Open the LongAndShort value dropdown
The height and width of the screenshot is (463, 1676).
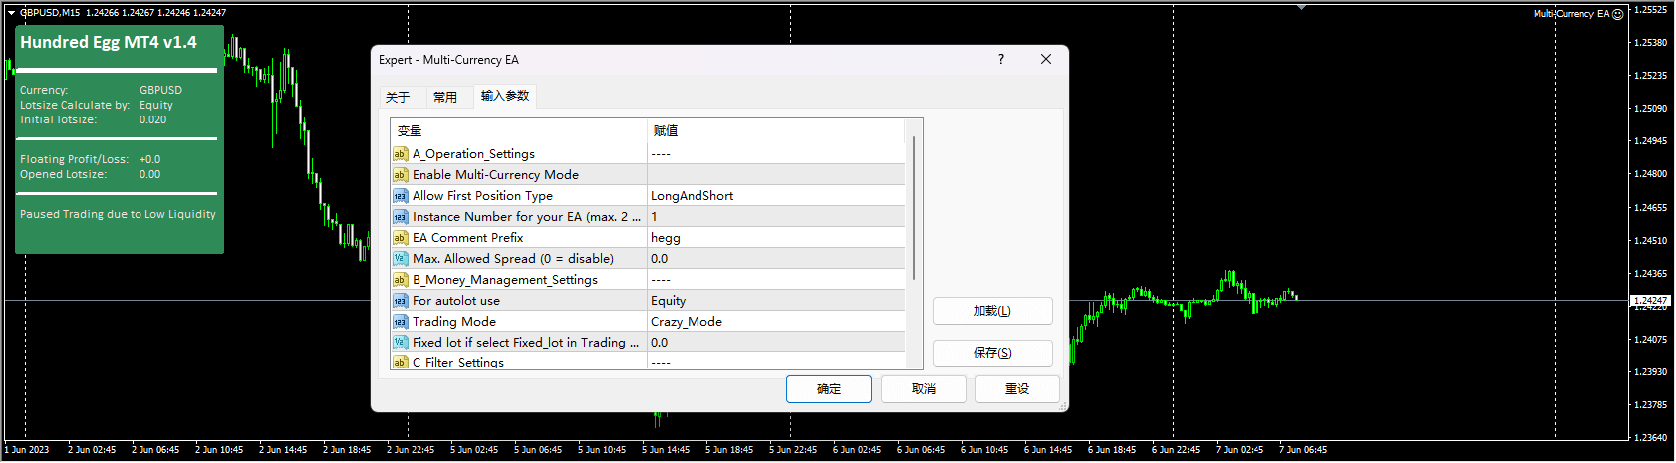(x=775, y=196)
